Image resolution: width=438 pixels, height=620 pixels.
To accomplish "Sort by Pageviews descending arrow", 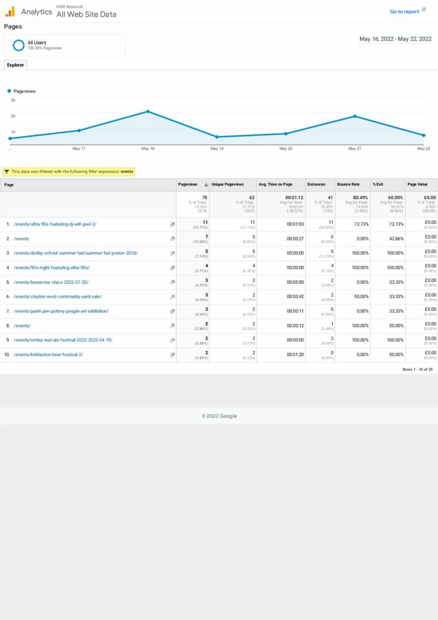I will click(206, 185).
